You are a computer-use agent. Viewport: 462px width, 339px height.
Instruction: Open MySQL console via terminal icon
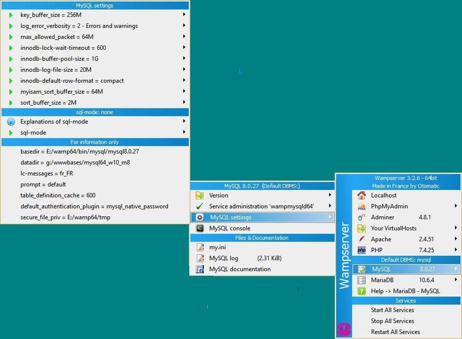[x=200, y=228]
